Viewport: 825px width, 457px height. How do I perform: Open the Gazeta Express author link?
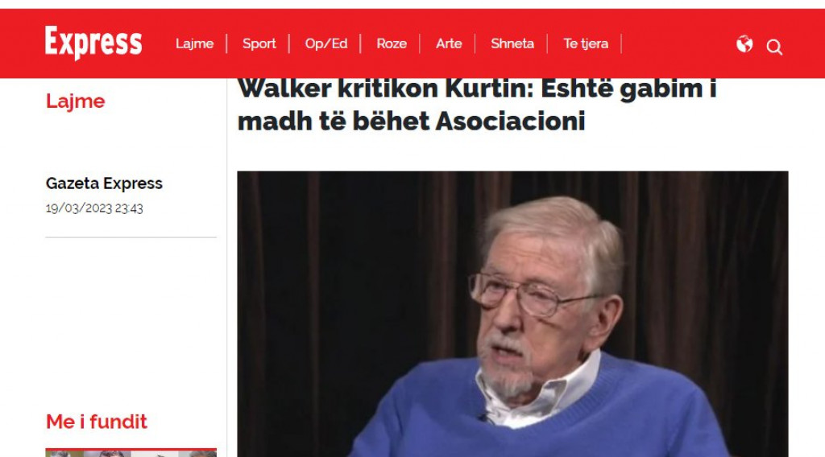coord(104,183)
